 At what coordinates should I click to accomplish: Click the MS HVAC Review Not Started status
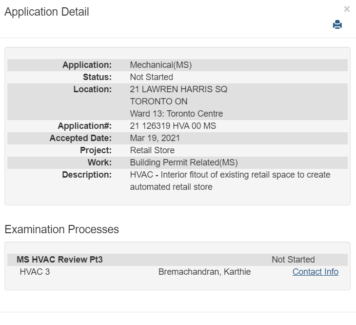293,260
